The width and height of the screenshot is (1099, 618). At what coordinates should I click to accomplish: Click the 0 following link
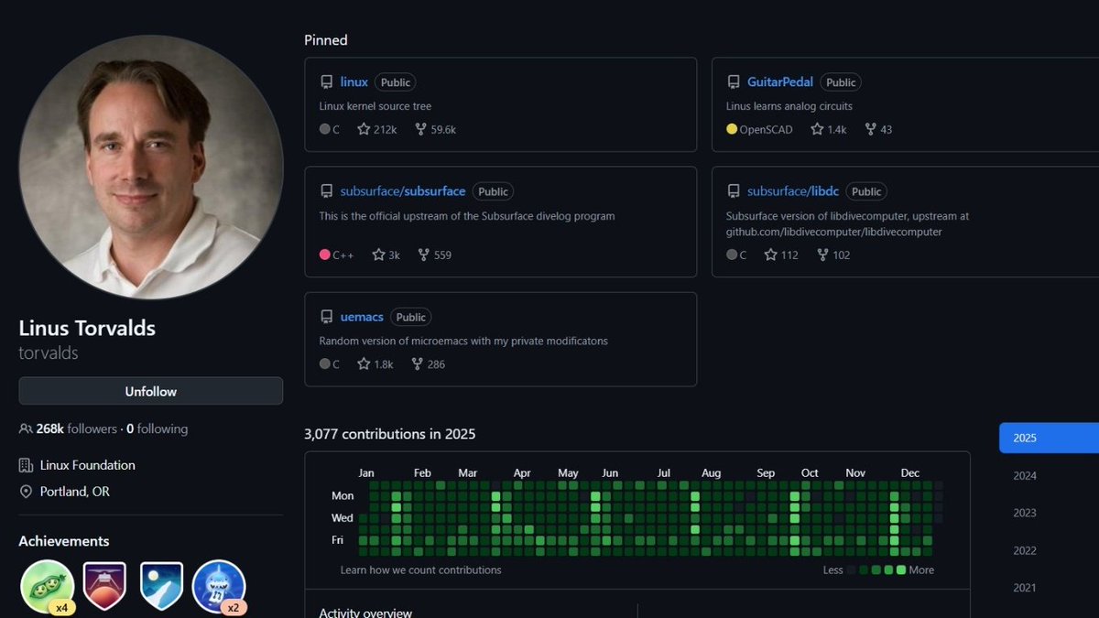coord(157,428)
